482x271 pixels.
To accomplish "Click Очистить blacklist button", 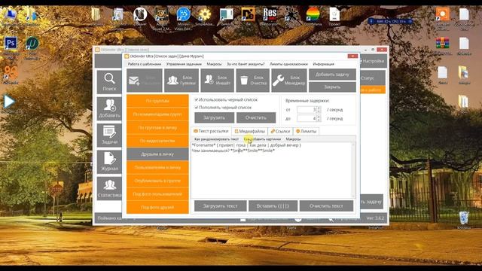I will [256, 117].
